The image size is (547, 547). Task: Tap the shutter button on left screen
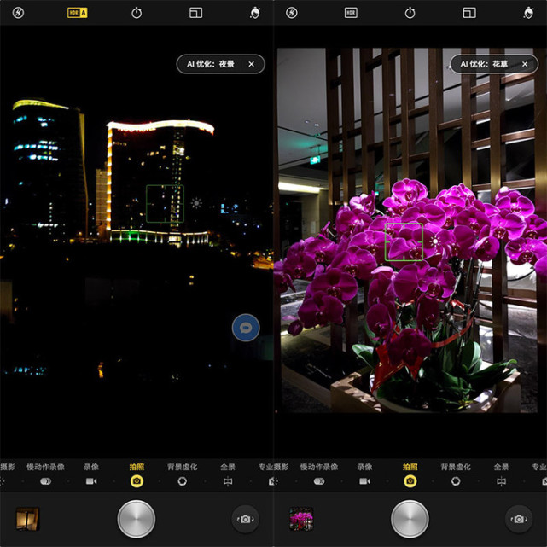coord(137,519)
